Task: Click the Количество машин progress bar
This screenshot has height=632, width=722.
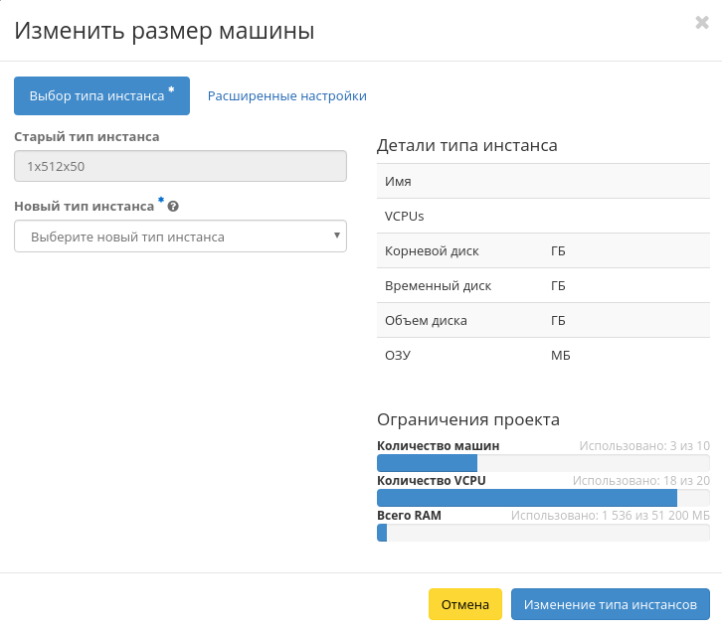Action: tap(543, 463)
